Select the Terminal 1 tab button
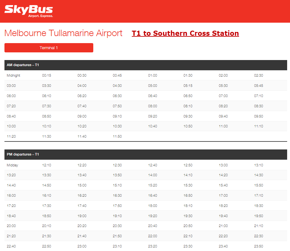This screenshot has height=251, width=290. coord(49,48)
